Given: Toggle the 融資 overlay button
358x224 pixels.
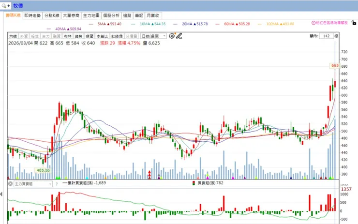Looking at the screenshot, I should [x=57, y=36].
